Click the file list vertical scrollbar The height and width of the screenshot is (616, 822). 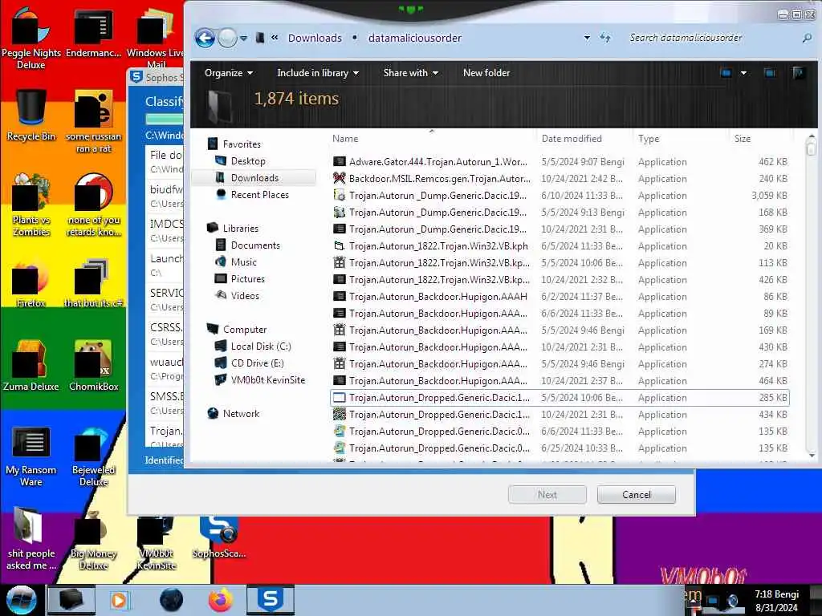click(x=811, y=297)
